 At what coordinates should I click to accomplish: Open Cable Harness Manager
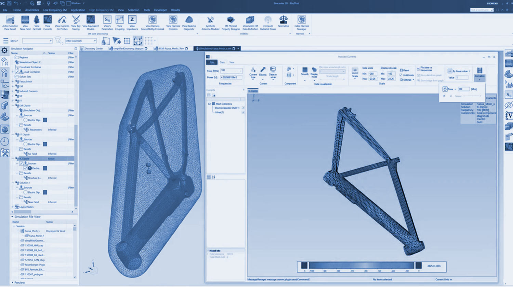coord(302,23)
